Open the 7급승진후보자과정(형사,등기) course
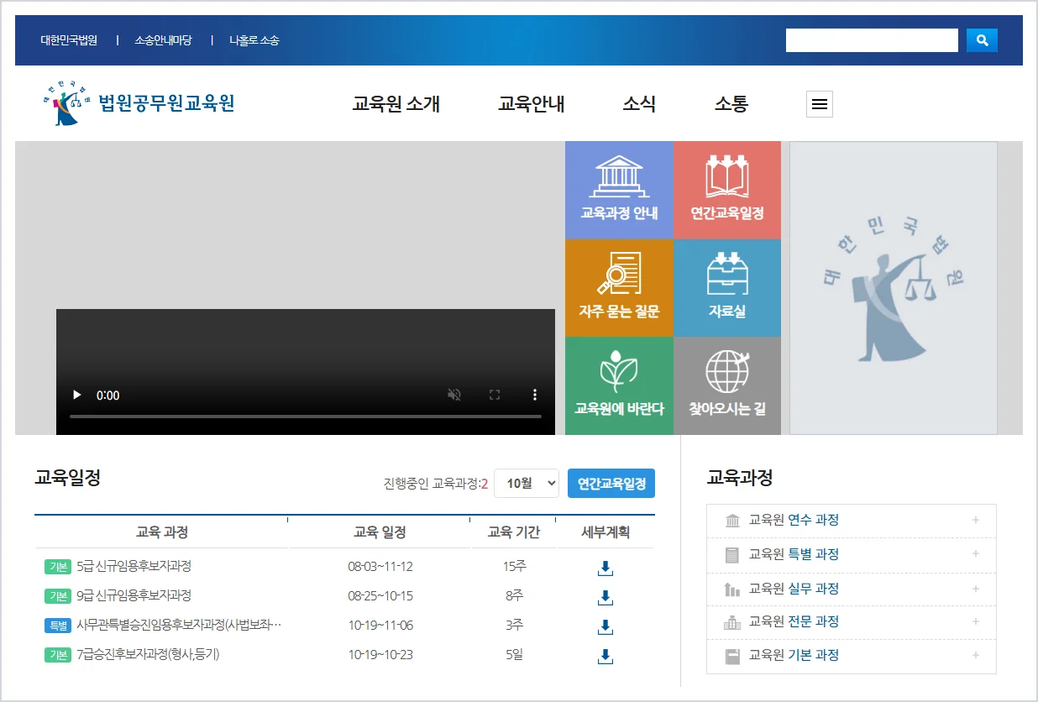 point(148,654)
